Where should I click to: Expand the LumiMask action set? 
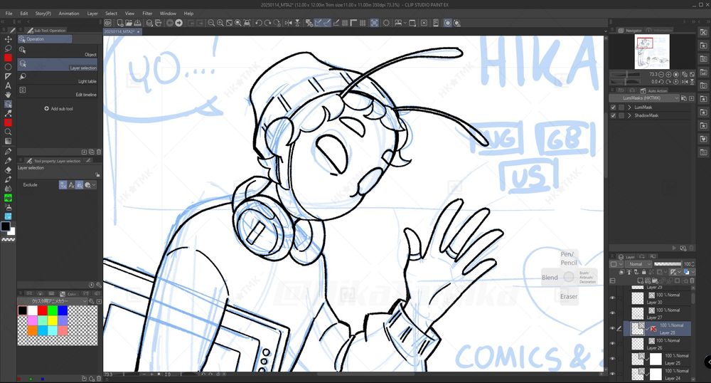click(x=629, y=107)
